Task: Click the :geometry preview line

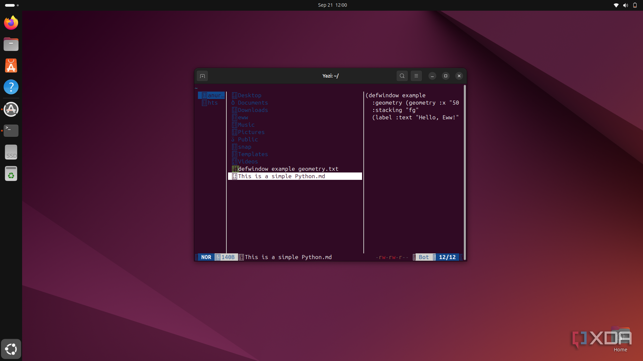Action: click(x=416, y=103)
